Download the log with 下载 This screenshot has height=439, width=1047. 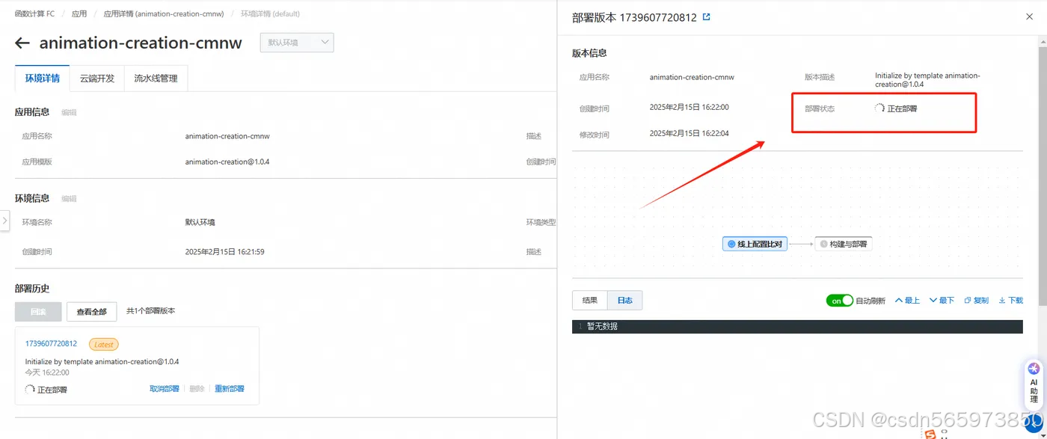pos(1011,301)
